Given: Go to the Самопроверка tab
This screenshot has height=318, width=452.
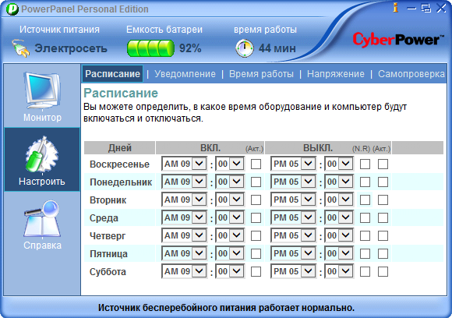Looking at the screenshot, I should point(411,74).
